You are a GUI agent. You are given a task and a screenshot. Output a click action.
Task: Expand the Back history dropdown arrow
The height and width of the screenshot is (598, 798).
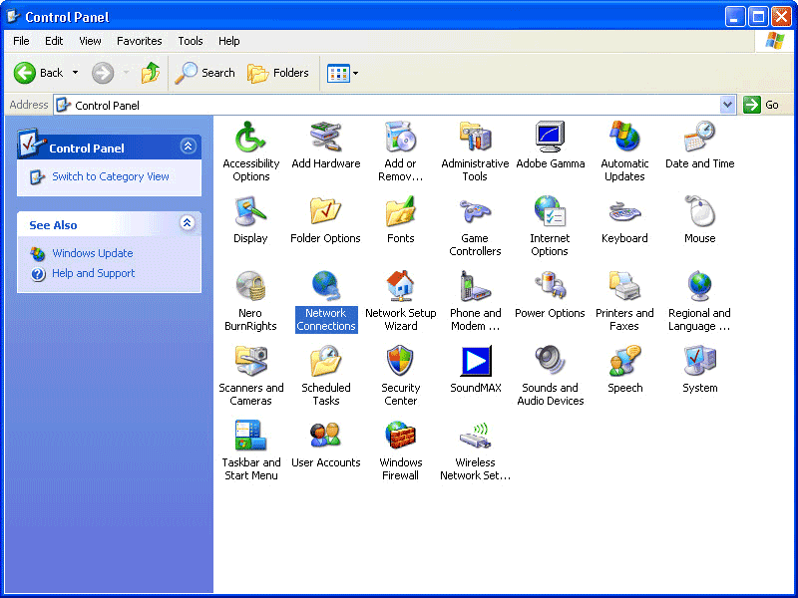[76, 73]
